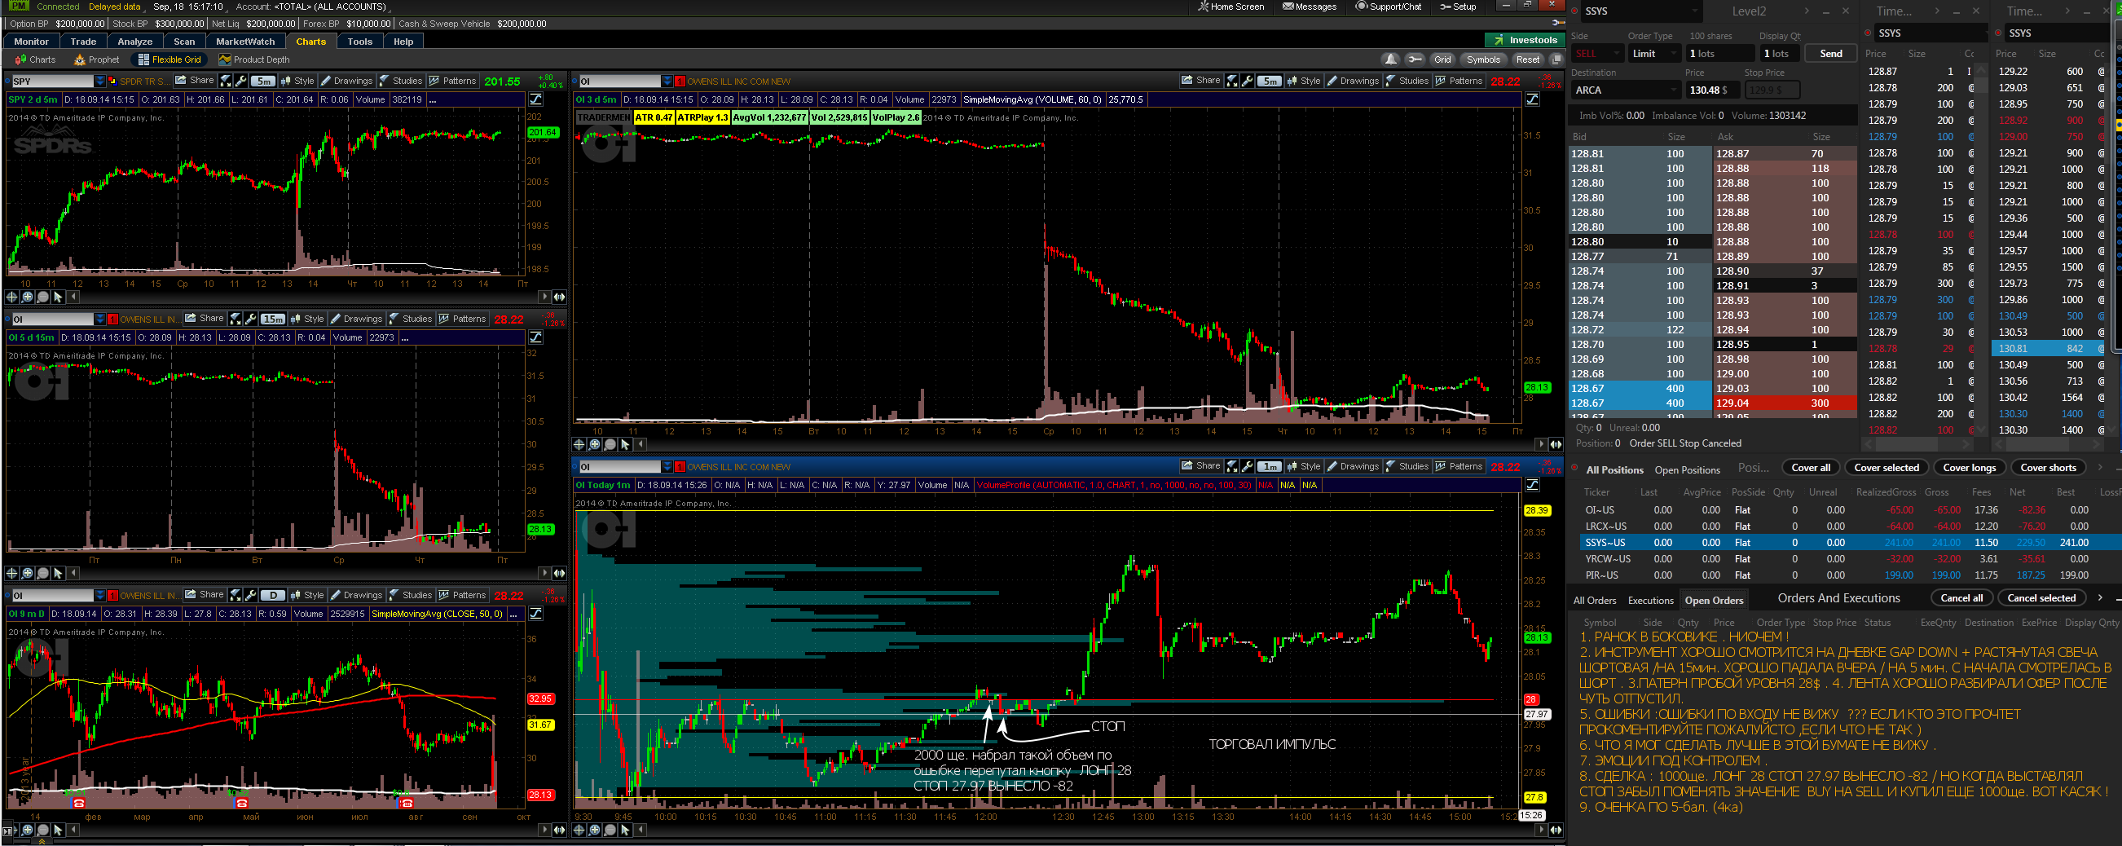Viewport: 2122px width, 846px height.
Task: Open Studies on the OI 1m chart
Action: coord(1407,466)
